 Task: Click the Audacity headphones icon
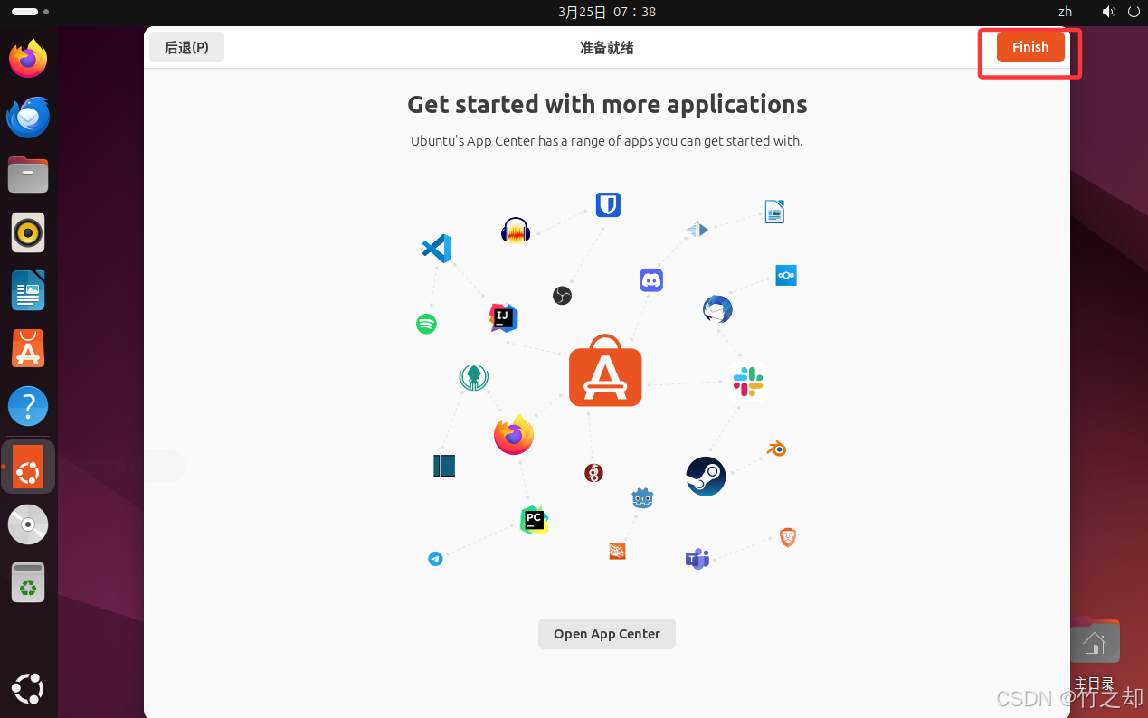pyautogui.click(x=516, y=231)
